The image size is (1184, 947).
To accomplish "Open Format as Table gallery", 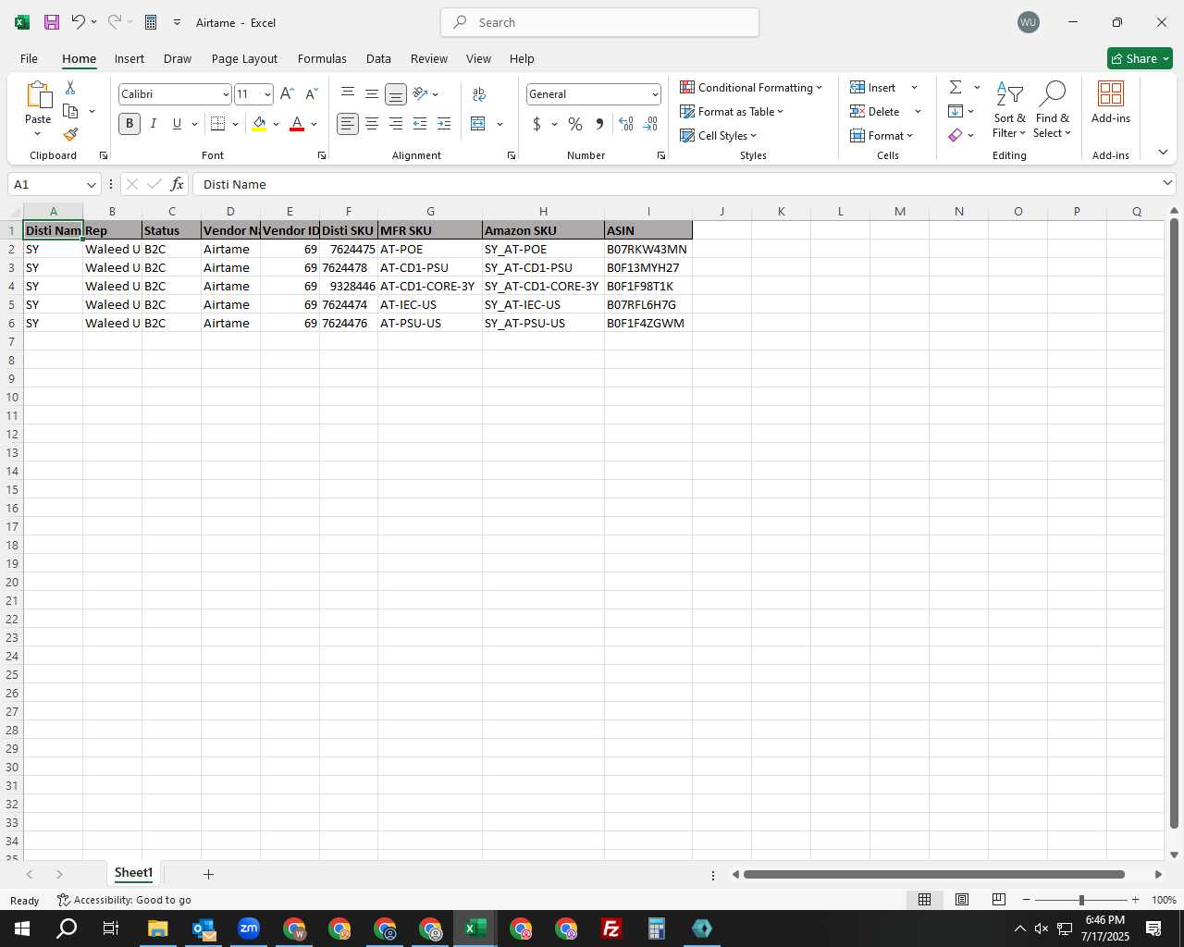I will pos(732,111).
